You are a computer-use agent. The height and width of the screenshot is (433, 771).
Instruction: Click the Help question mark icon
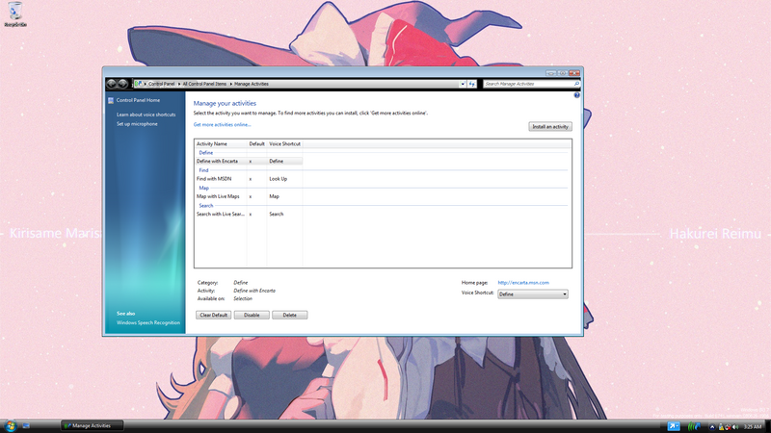pyautogui.click(x=576, y=95)
